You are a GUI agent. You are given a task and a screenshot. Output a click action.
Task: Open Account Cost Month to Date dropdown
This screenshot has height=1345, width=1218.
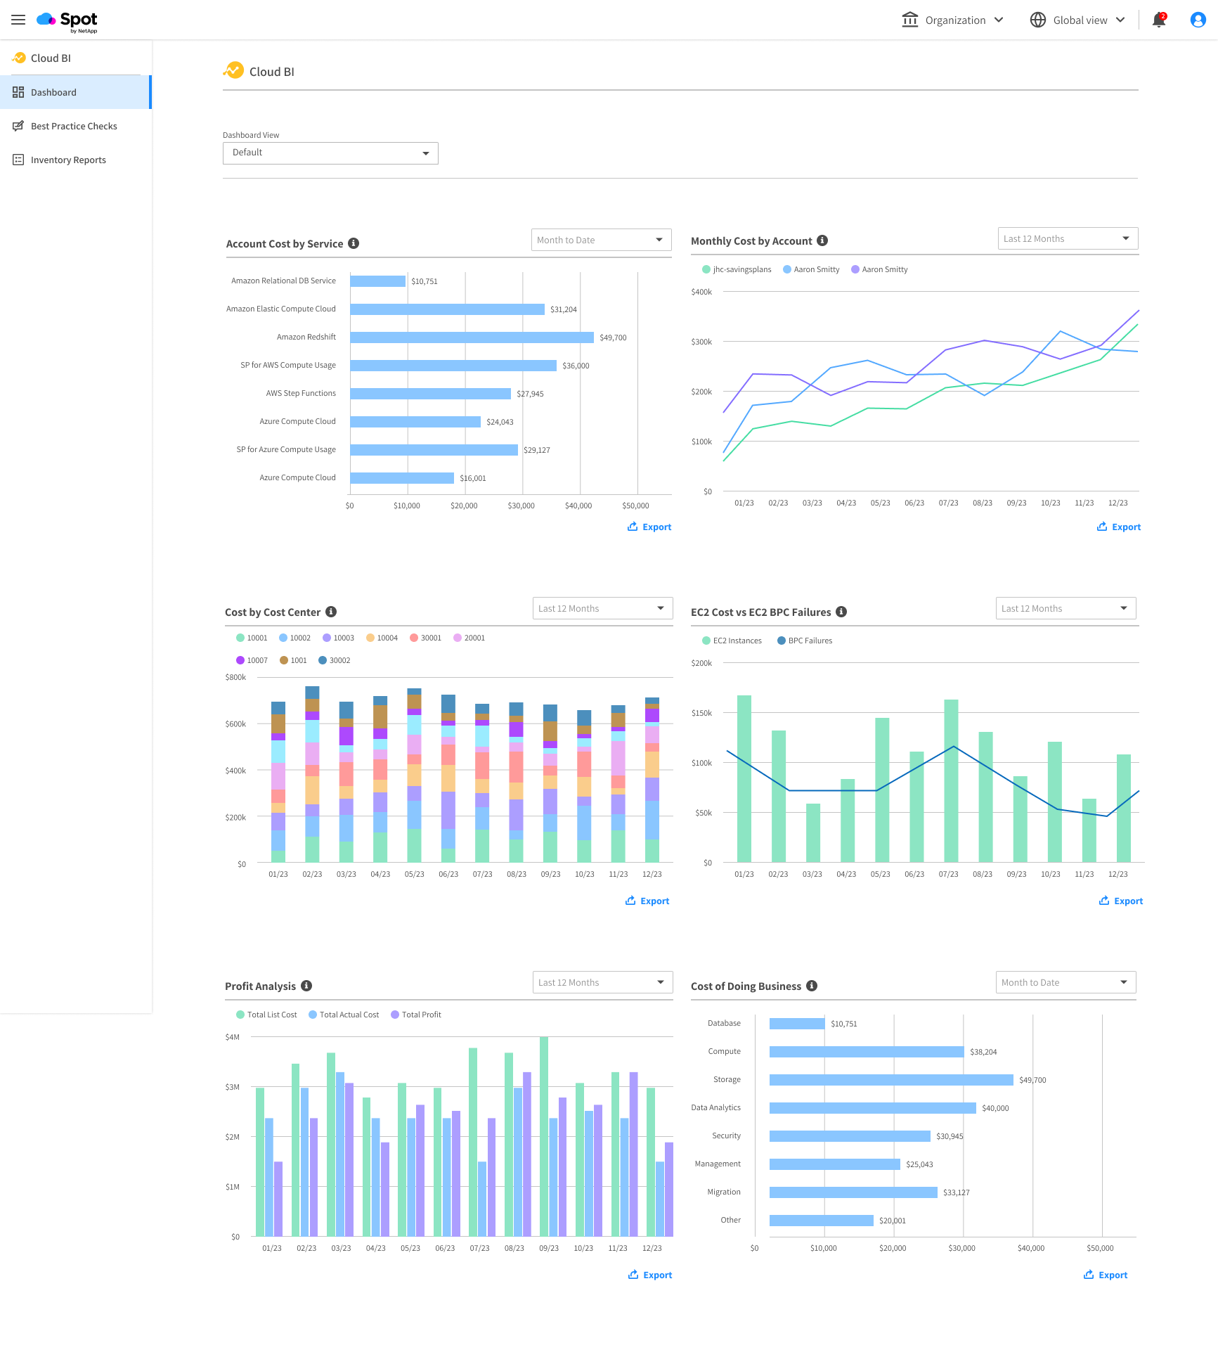point(601,240)
